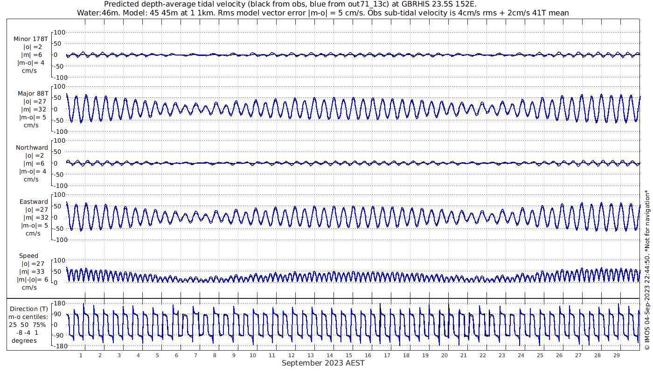Click the 'Northward' panel label
The height and width of the screenshot is (373, 653).
[x=32, y=147]
